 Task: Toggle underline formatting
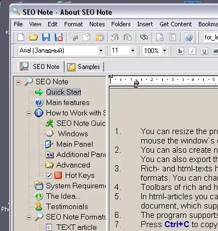click(x=204, y=51)
